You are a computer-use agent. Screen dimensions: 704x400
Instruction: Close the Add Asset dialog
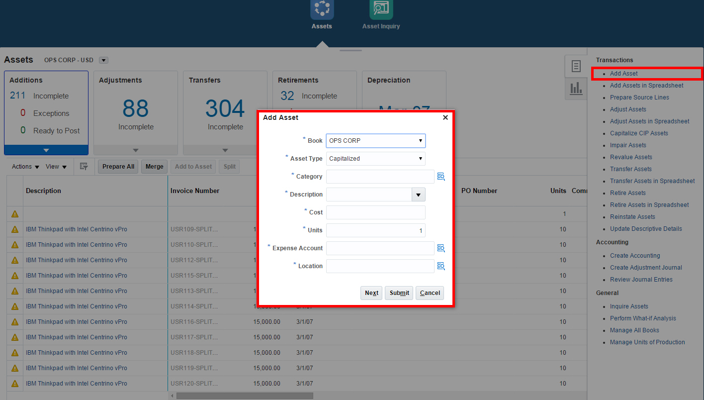[x=445, y=117]
